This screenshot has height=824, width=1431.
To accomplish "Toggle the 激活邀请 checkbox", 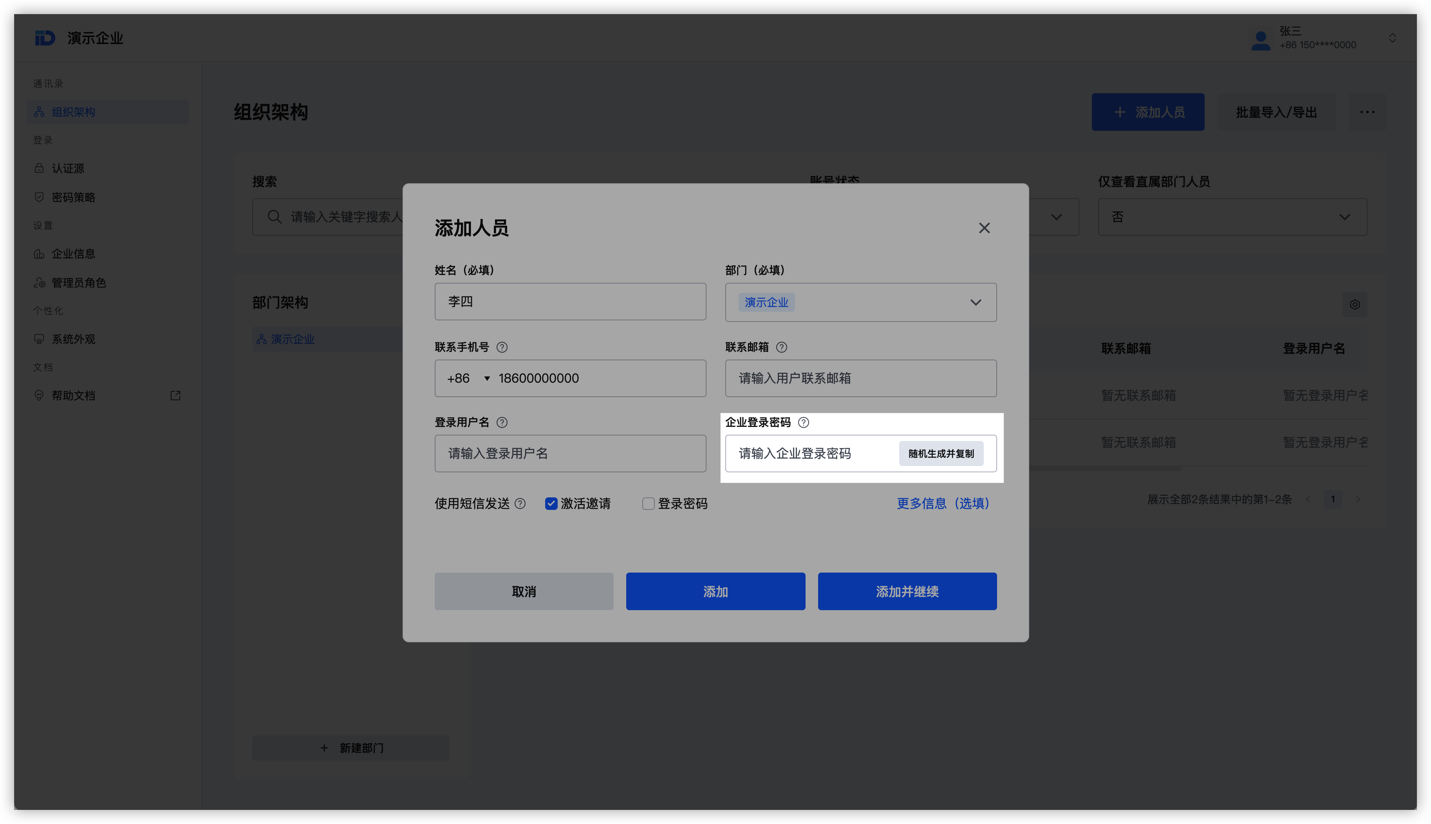I will (551, 504).
